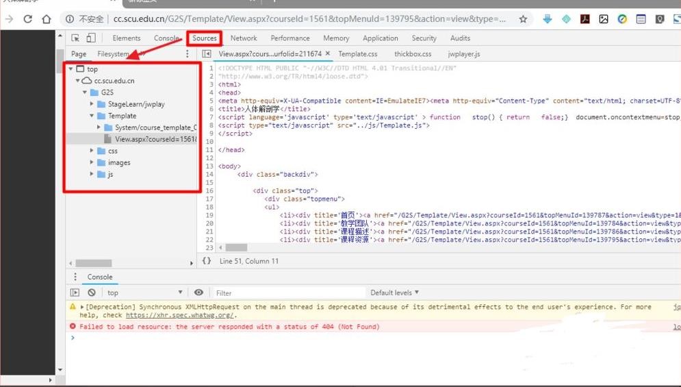Expand the Deprecation warning message
Screen dimensions: 681x387
point(82,307)
